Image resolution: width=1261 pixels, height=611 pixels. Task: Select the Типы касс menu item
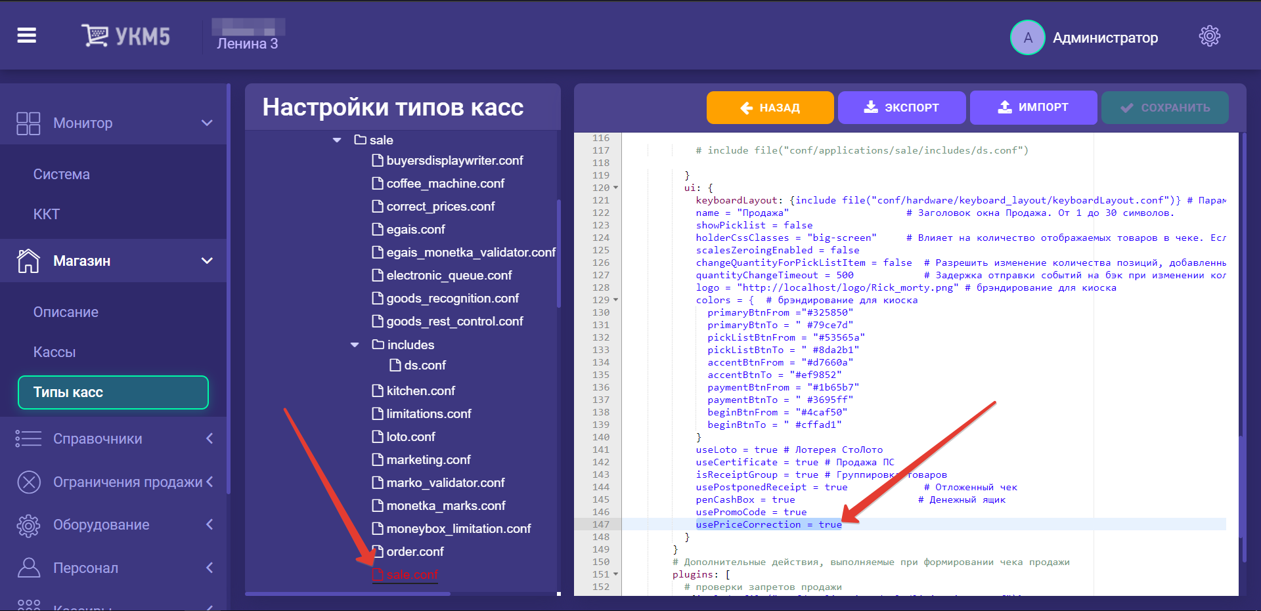(x=113, y=392)
